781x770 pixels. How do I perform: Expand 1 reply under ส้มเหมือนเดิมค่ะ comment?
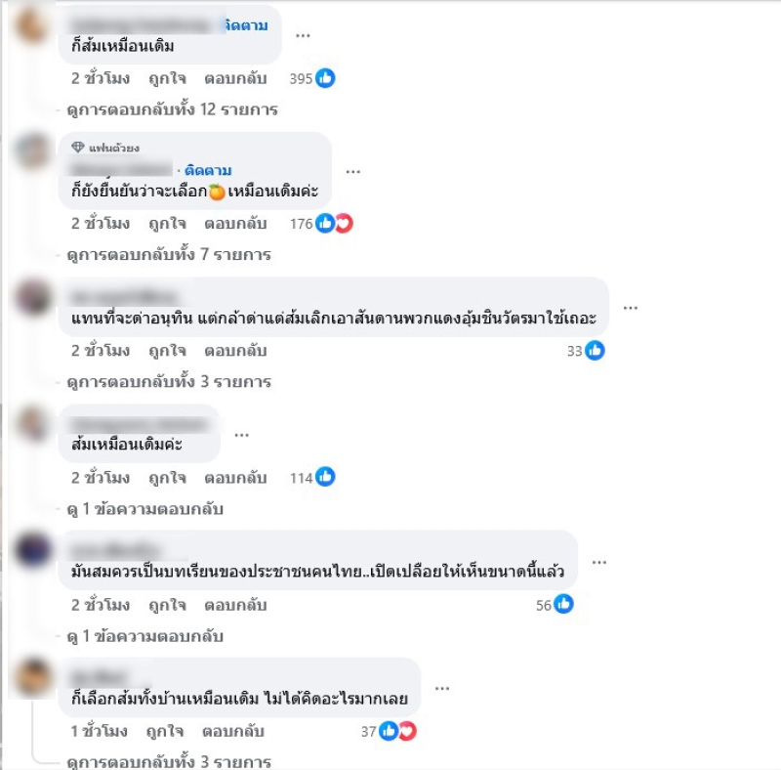(144, 509)
